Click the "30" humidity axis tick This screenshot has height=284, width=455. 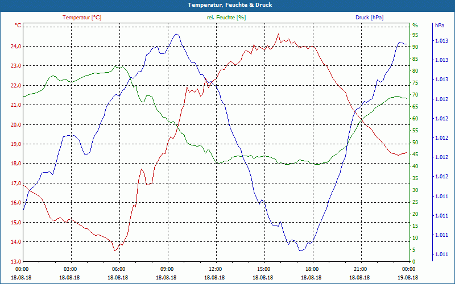415,190
